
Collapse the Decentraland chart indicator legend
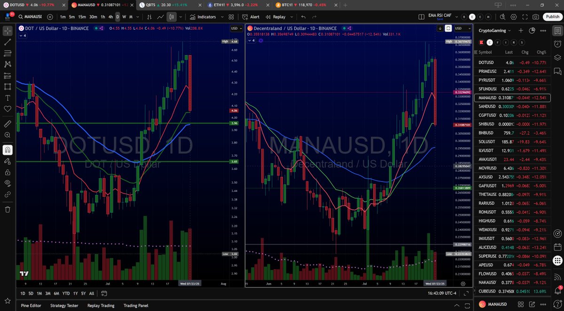[x=252, y=40]
